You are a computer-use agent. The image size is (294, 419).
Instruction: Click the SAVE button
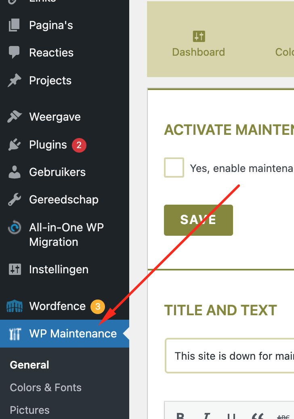[198, 220]
